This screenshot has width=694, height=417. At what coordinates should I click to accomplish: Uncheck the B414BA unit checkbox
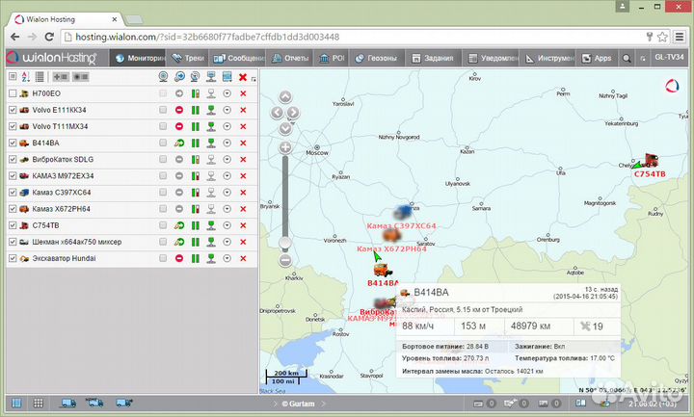tap(13, 143)
